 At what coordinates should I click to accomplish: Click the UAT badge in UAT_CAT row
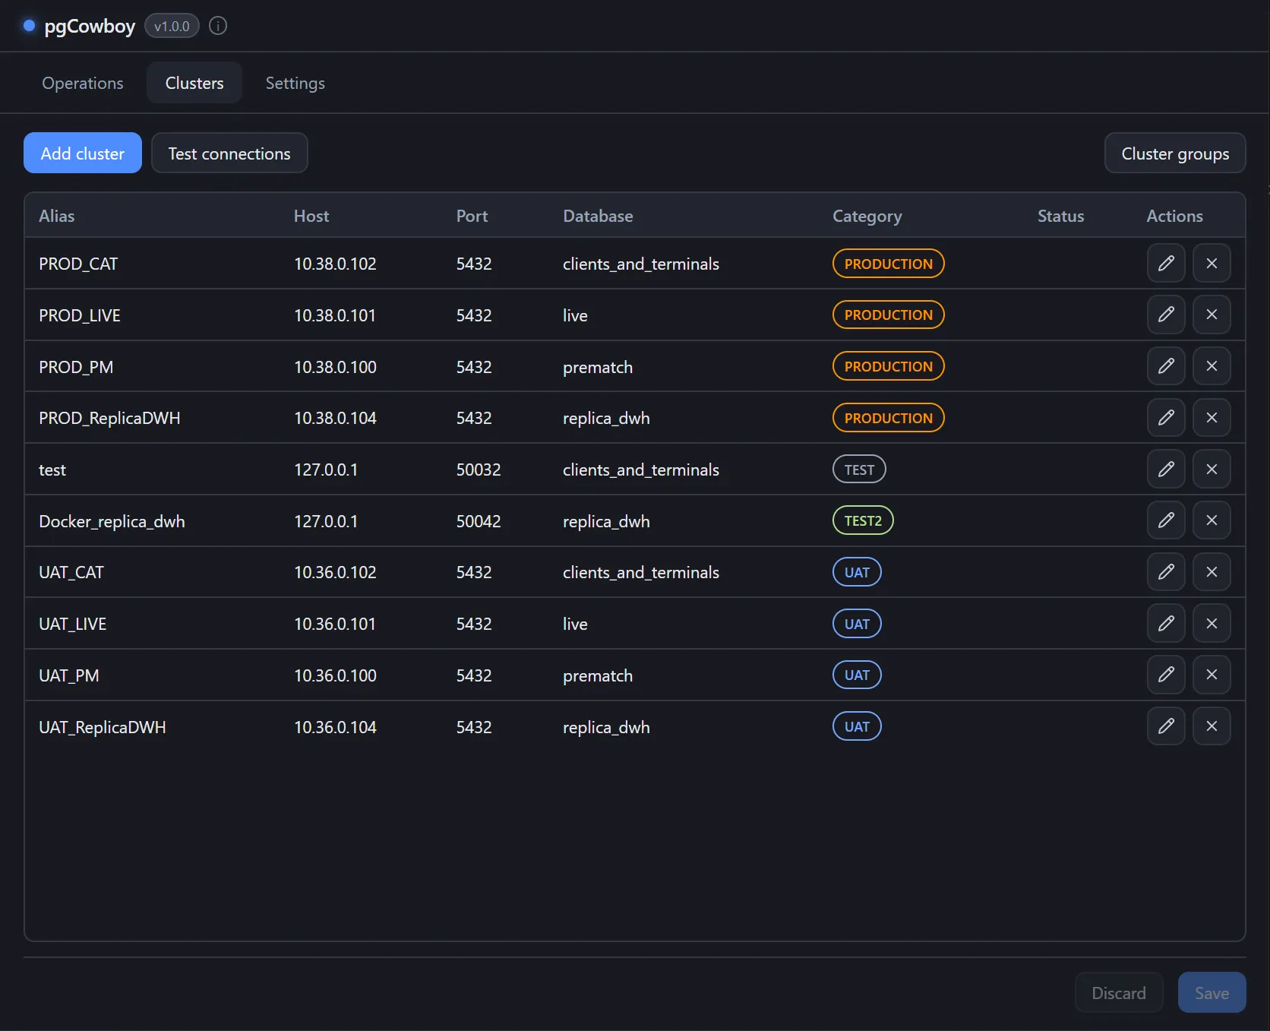click(x=857, y=572)
